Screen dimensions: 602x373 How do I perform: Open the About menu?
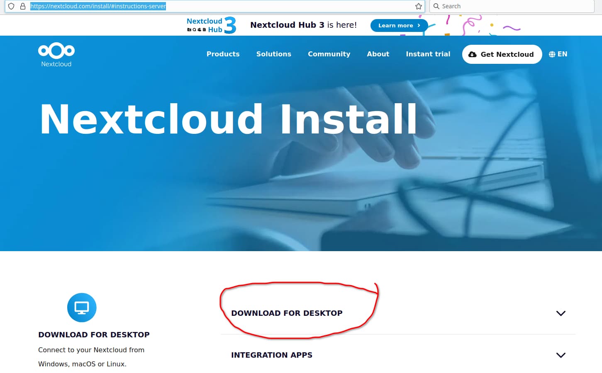click(378, 54)
